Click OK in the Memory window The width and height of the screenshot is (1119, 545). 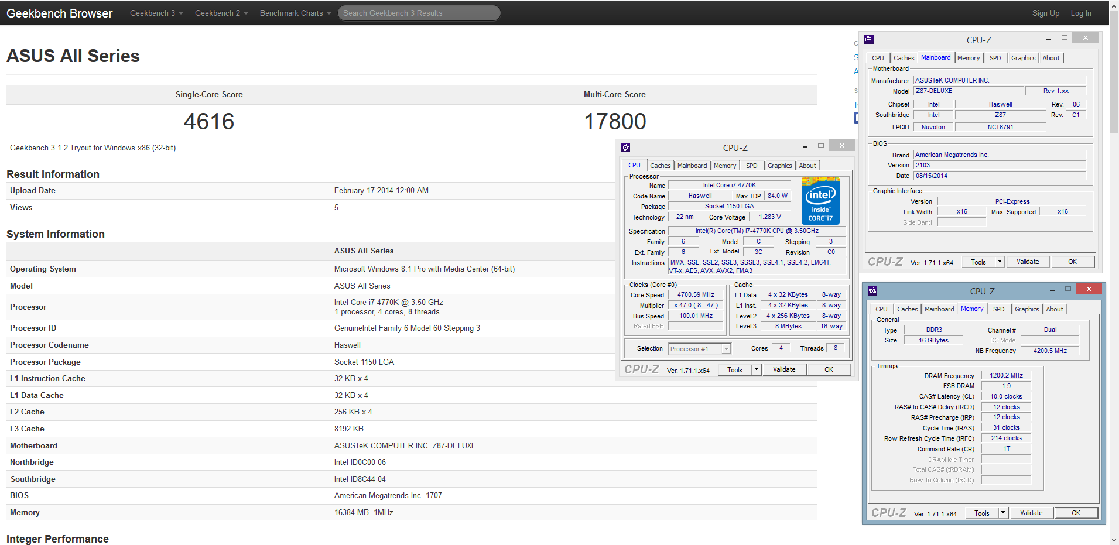pos(1076,513)
